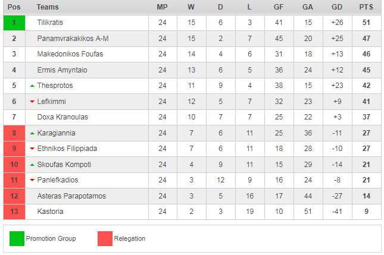This screenshot has height=255, width=384.
Task: Click green up arrow beside Skoufas Kompoti
Action: tap(32, 165)
